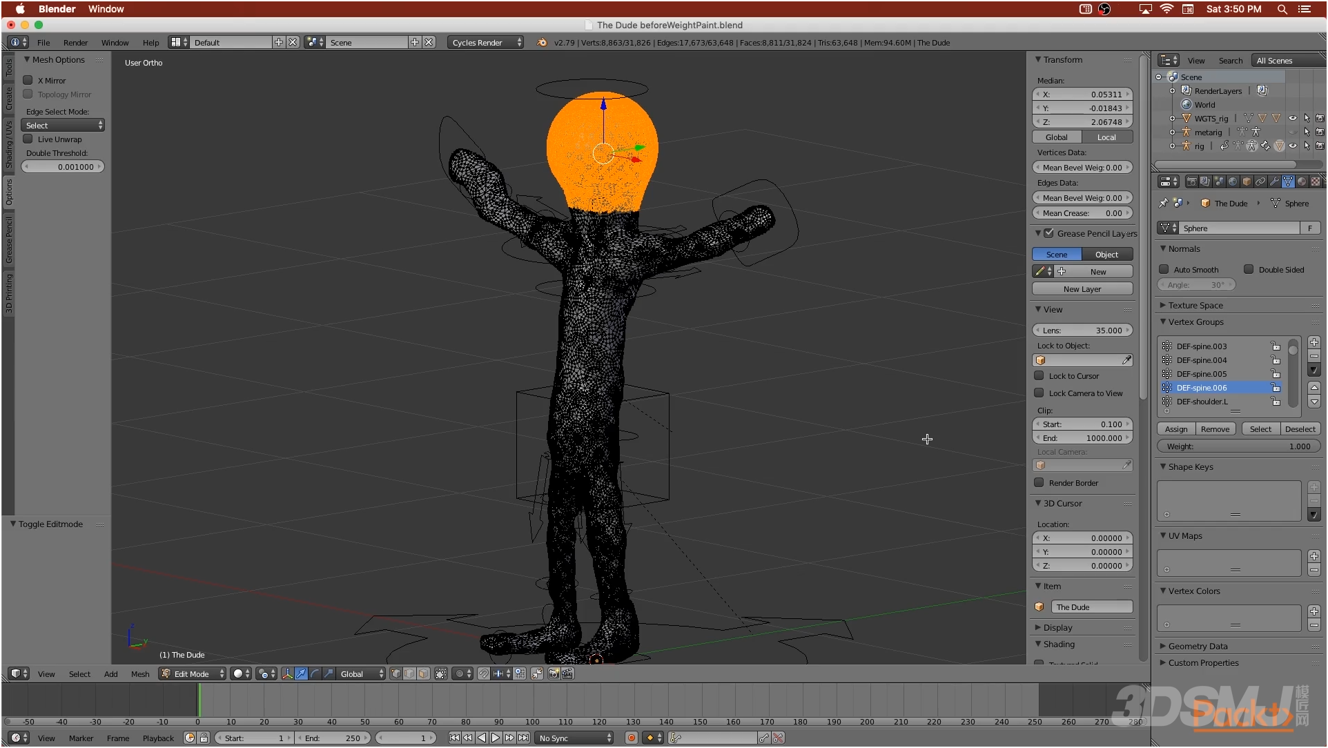
Task: Toggle the automatic keyframe record button
Action: click(x=631, y=738)
